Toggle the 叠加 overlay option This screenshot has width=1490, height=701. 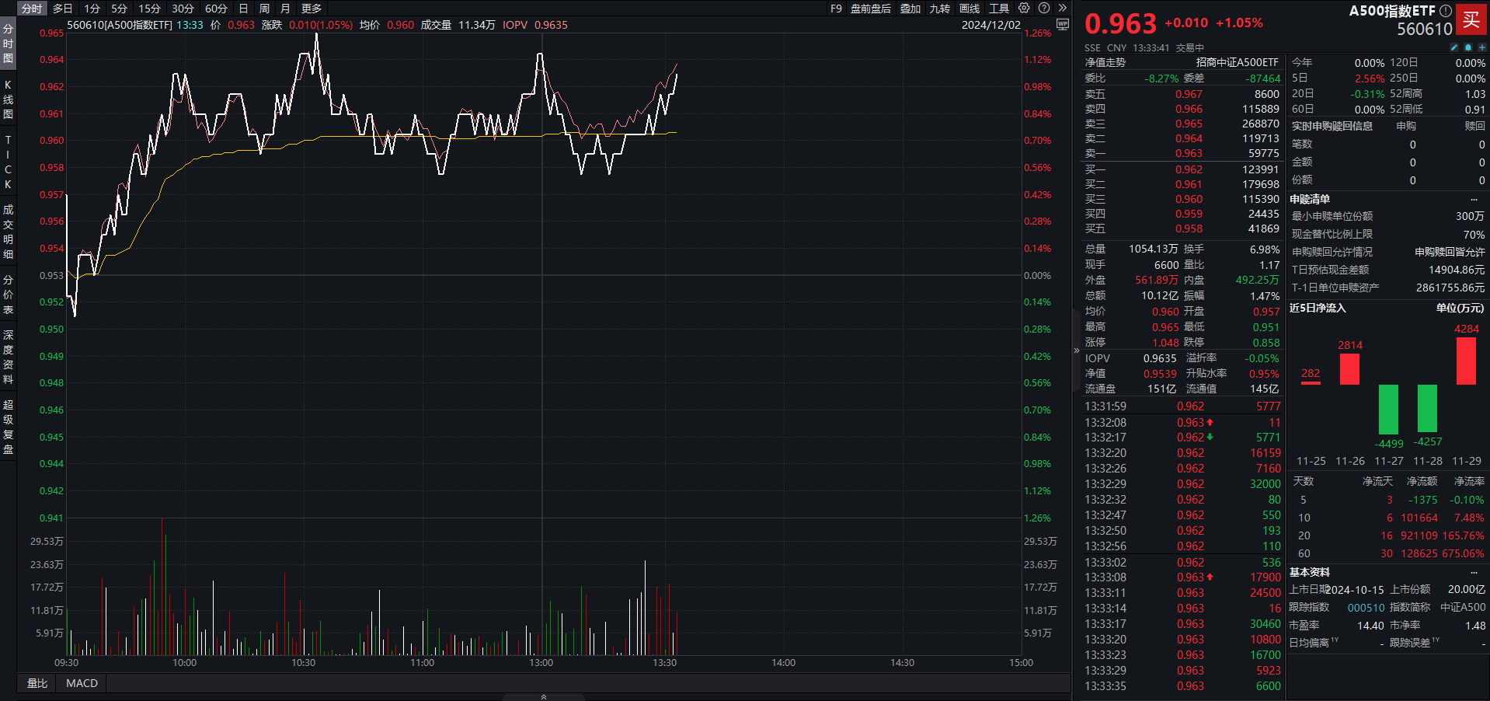point(910,9)
